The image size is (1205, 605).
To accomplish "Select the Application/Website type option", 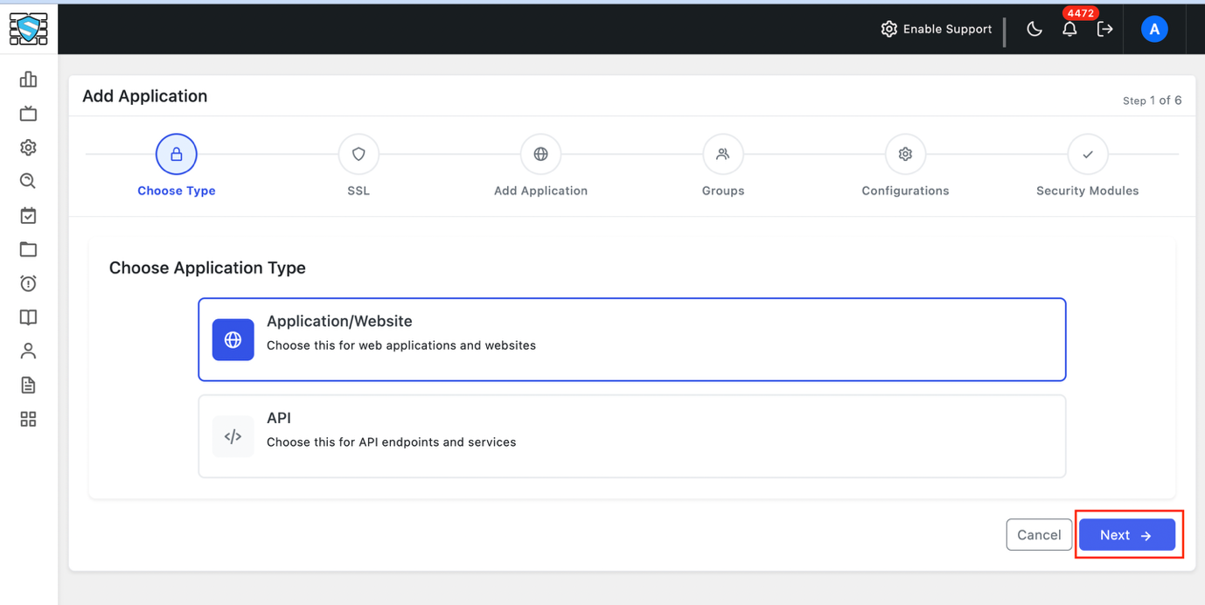I will [x=631, y=339].
